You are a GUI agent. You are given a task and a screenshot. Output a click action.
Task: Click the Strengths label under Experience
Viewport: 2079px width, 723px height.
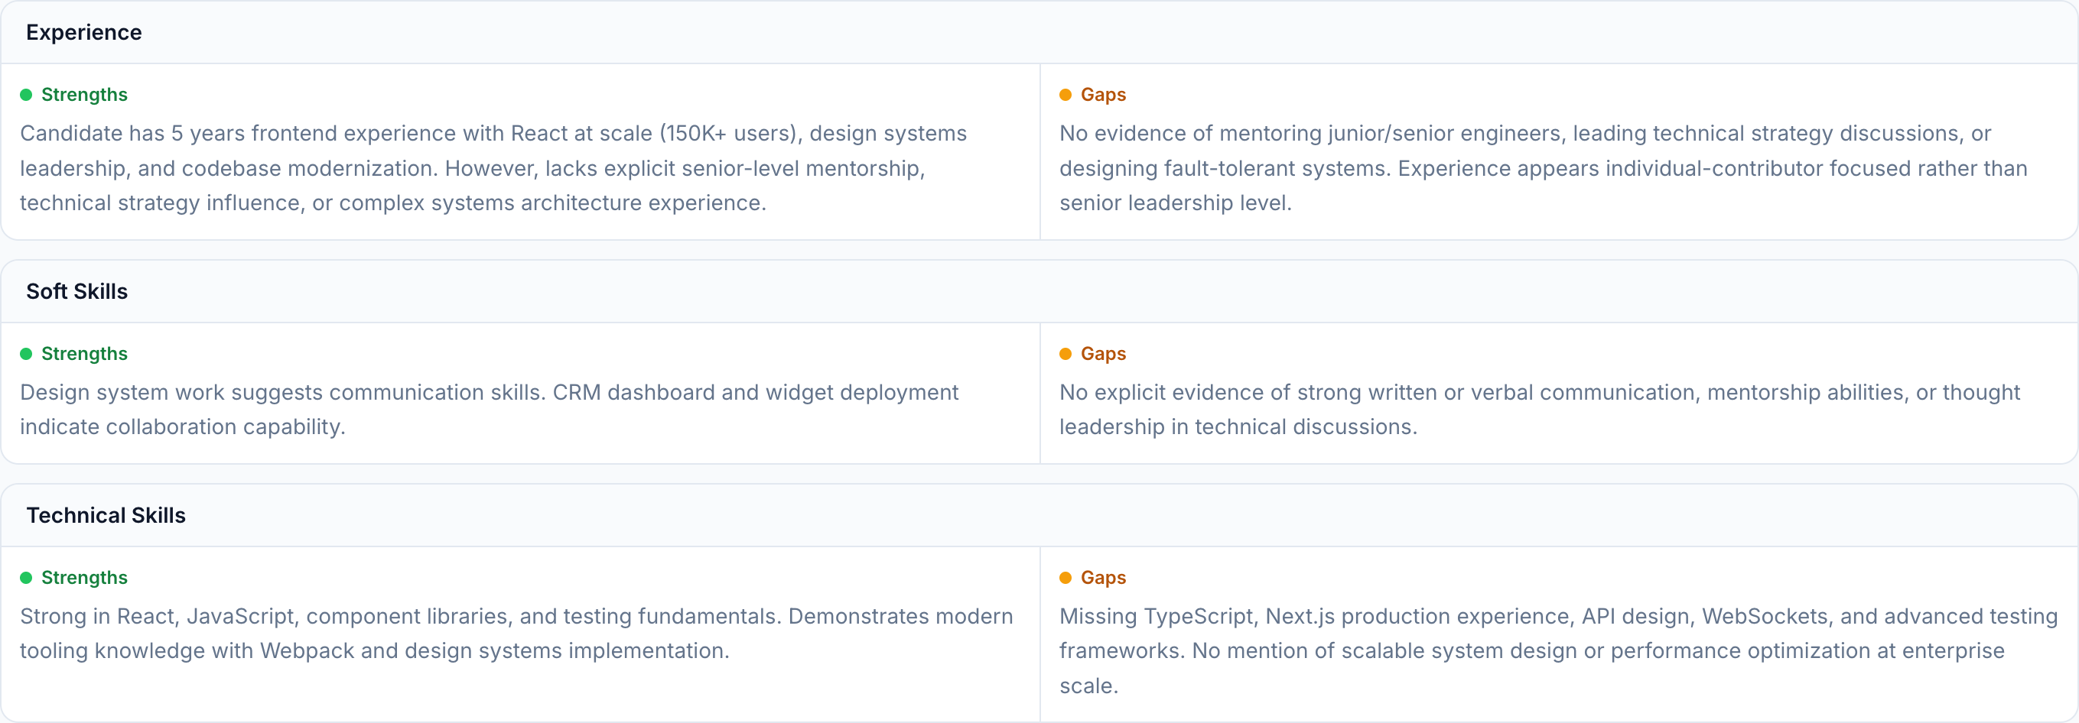pos(84,95)
